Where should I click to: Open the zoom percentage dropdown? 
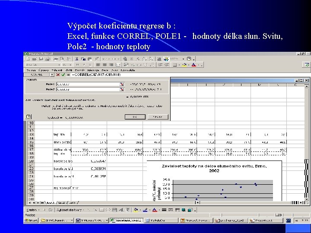click(183, 59)
